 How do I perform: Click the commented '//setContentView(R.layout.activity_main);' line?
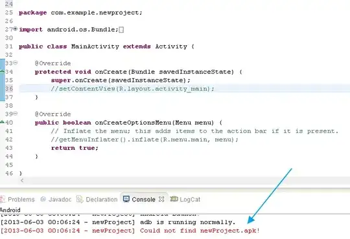[133, 88]
